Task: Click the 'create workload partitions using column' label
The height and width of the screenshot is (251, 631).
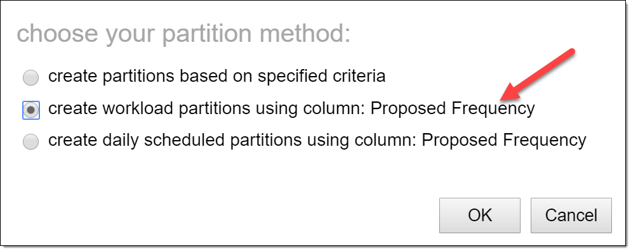Action: [x=206, y=109]
